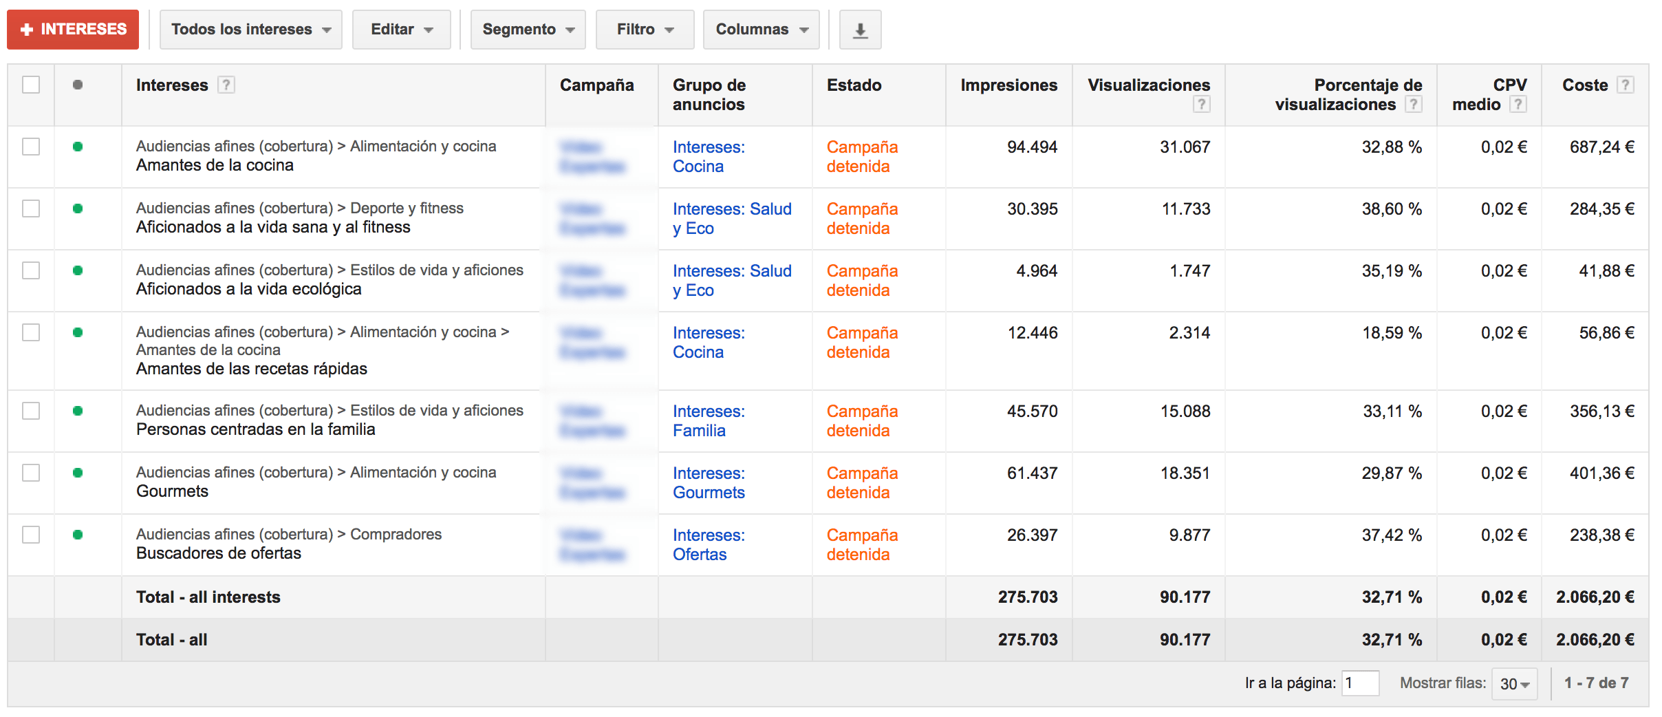Open Intereses: Cocina link in first row

coord(709,157)
